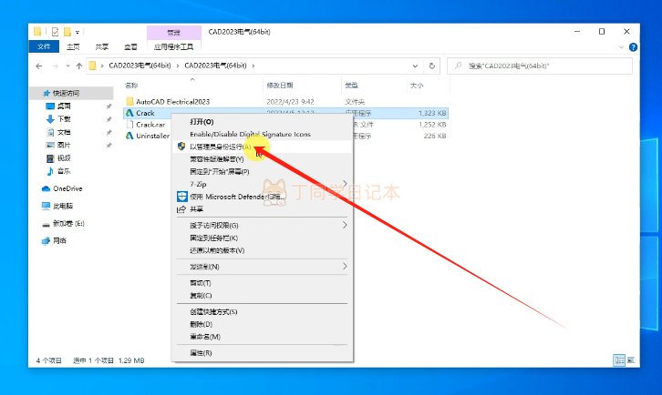The image size is (662, 395).
Task: Switch to large icons view
Action: (631, 360)
